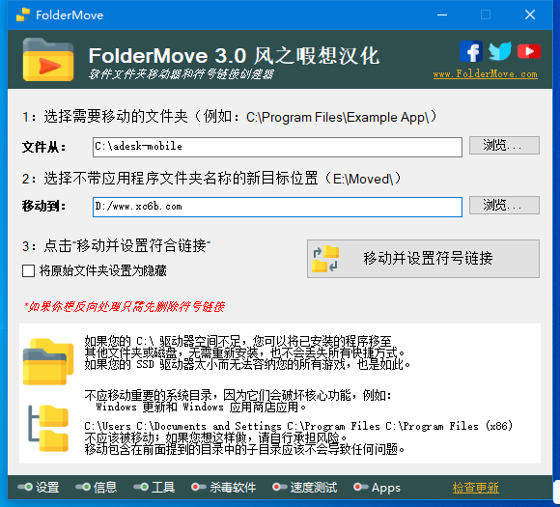Click the 'FolderMove 3.0 风之暇想汉化' heading
This screenshot has width=560, height=507.
(x=234, y=56)
